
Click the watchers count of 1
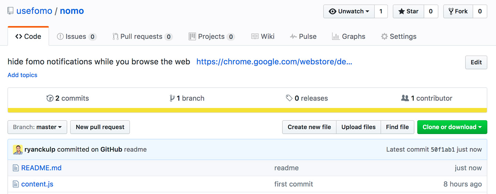381,11
